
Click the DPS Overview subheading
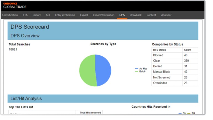pos(25,36)
